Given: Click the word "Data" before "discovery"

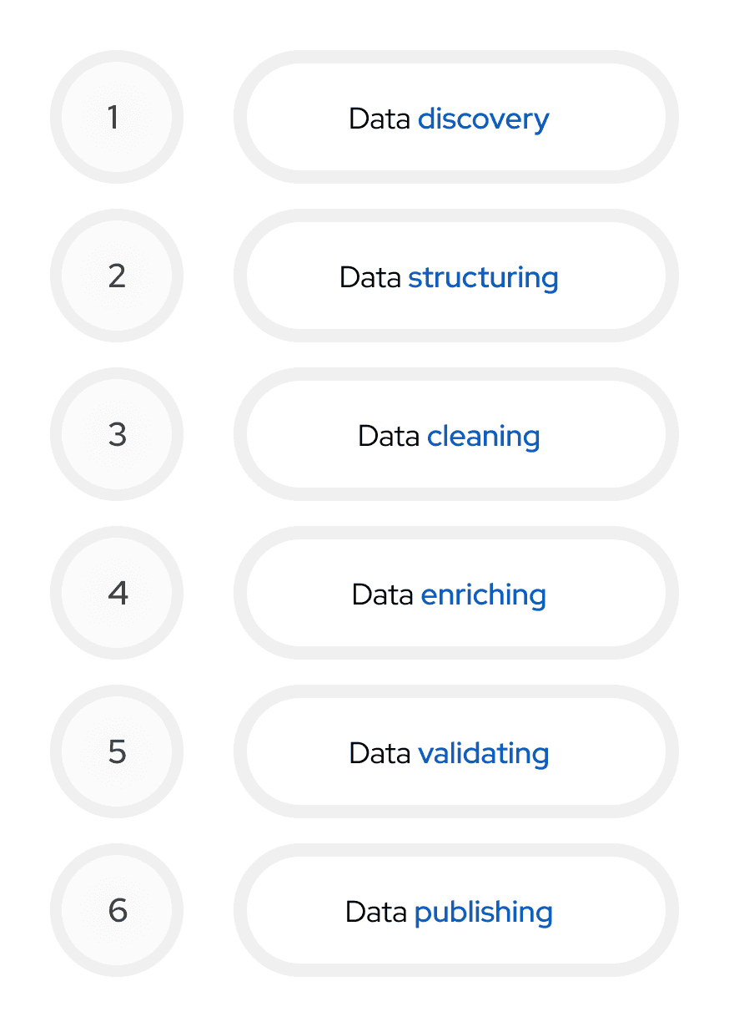Looking at the screenshot, I should coord(380,119).
